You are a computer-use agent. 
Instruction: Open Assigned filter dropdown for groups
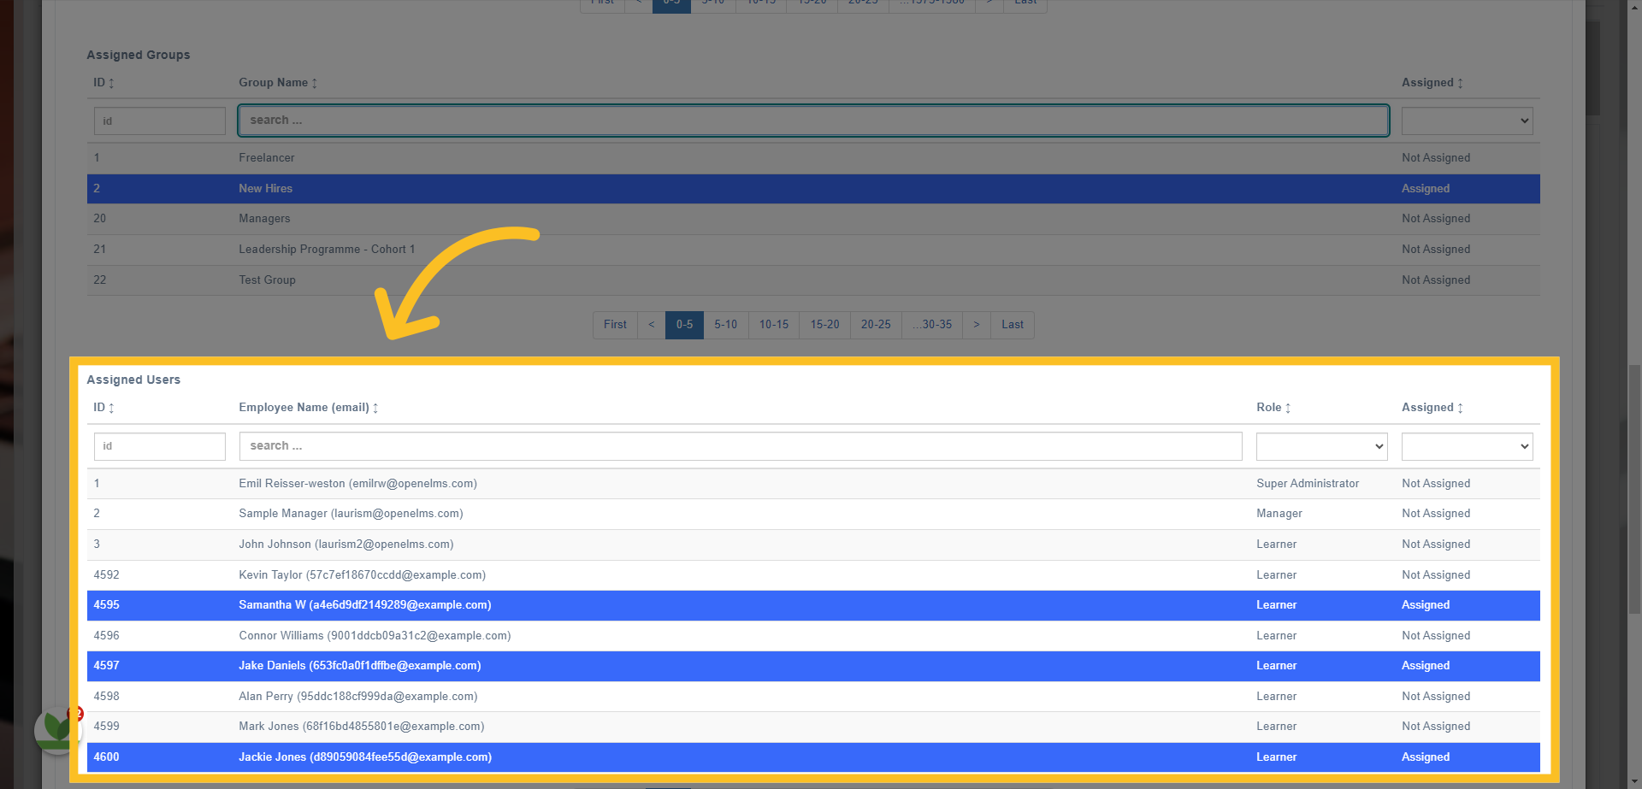[x=1467, y=121]
